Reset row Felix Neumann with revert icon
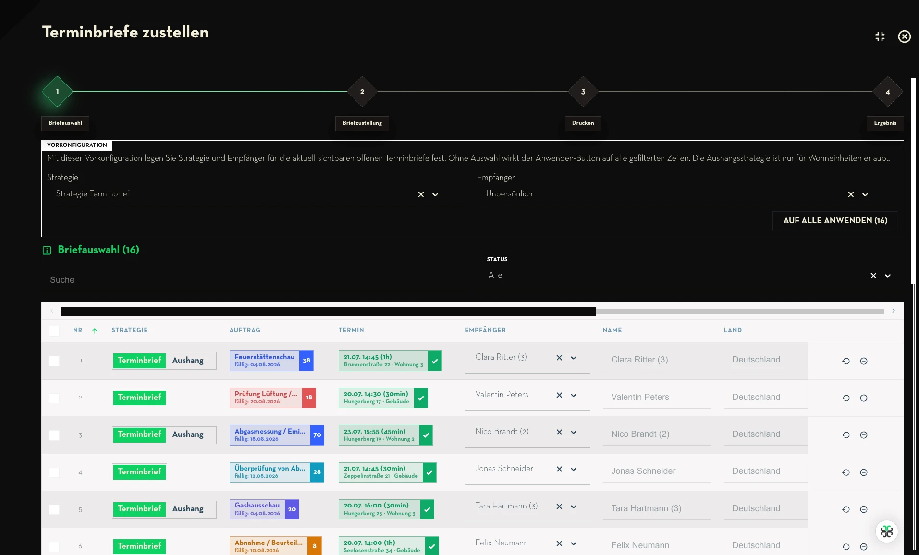The image size is (919, 555). click(x=846, y=547)
